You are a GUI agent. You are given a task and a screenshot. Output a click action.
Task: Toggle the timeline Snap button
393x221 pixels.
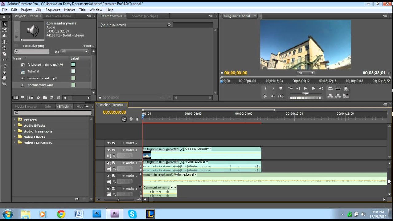tap(124, 119)
